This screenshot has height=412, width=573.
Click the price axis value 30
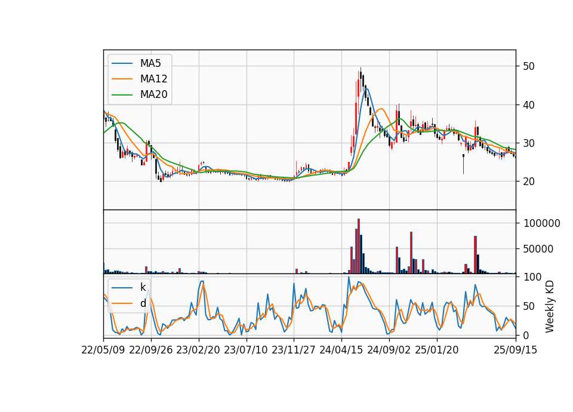[x=529, y=143]
